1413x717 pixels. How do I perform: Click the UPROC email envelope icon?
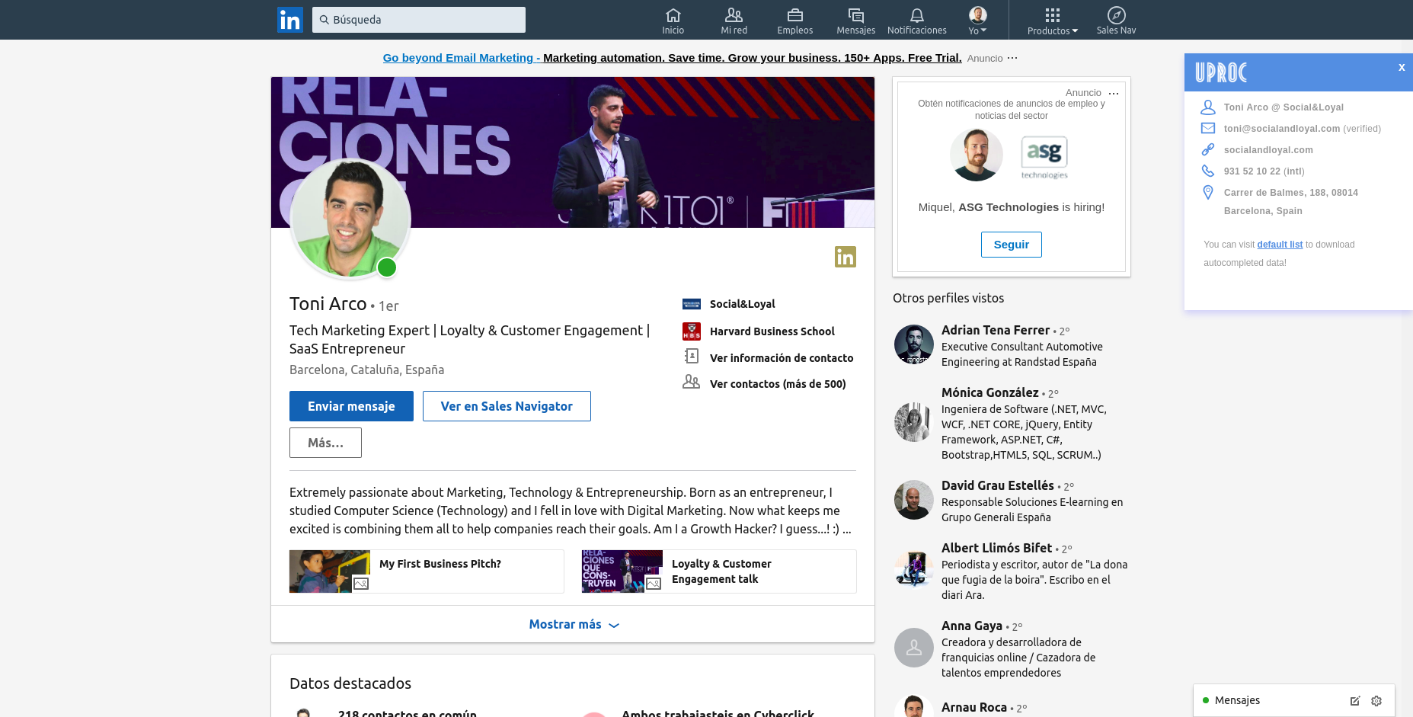point(1208,128)
